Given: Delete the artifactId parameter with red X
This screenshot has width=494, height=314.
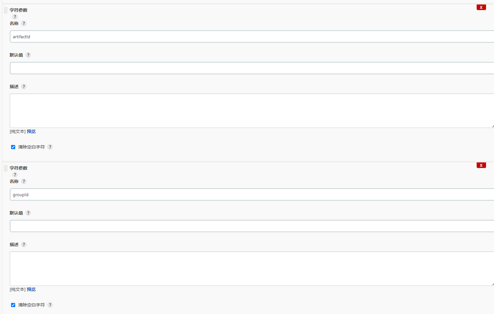Looking at the screenshot, I should 481,7.
